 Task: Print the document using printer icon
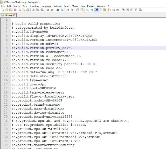tap(28, 10)
